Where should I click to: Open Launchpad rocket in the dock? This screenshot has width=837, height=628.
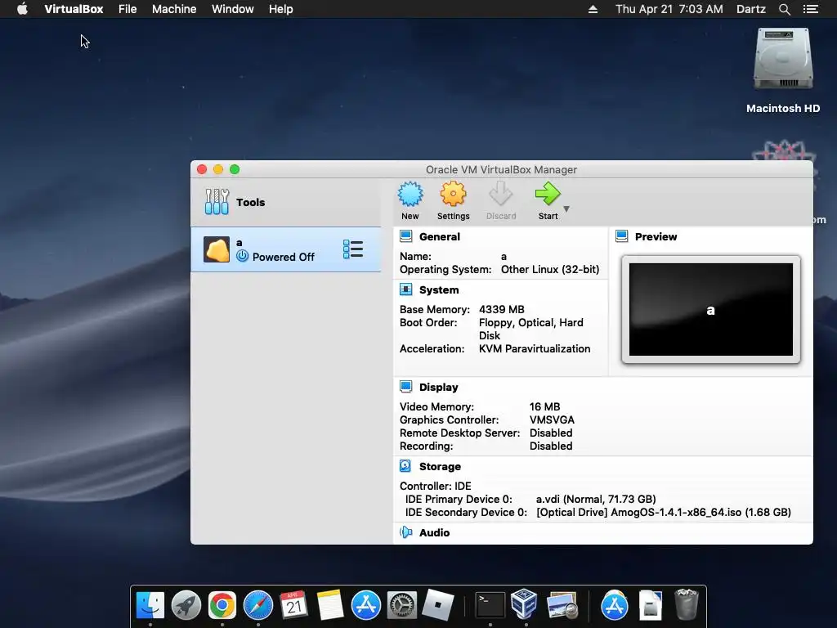point(186,605)
